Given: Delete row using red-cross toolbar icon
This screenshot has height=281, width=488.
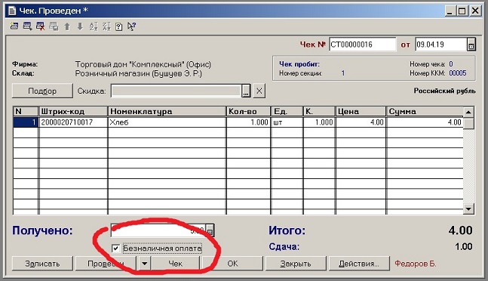Looking at the screenshot, I should click(41, 26).
